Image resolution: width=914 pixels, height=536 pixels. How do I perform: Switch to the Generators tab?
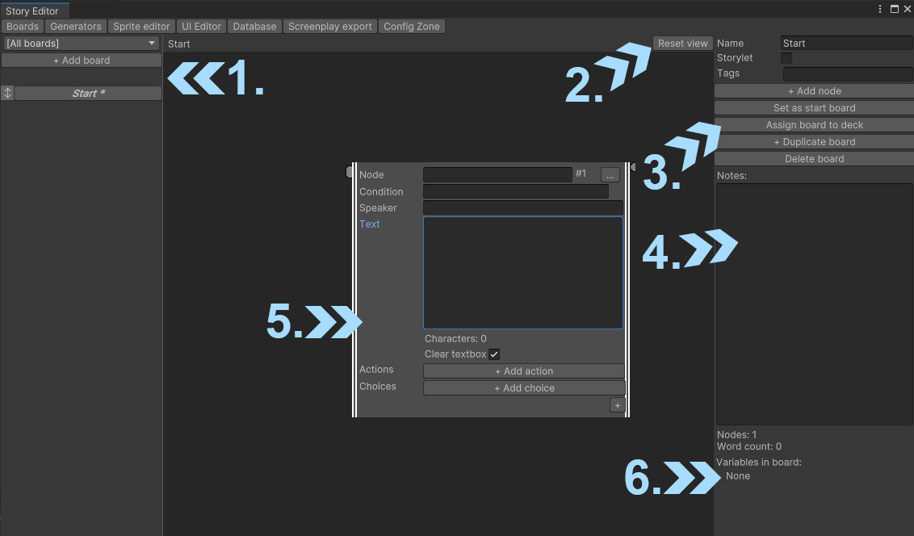tap(76, 27)
